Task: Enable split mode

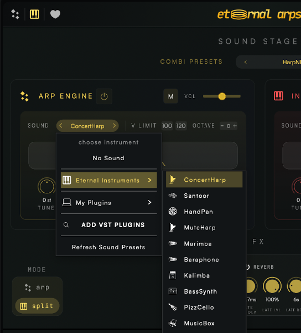Action: pos(37,306)
